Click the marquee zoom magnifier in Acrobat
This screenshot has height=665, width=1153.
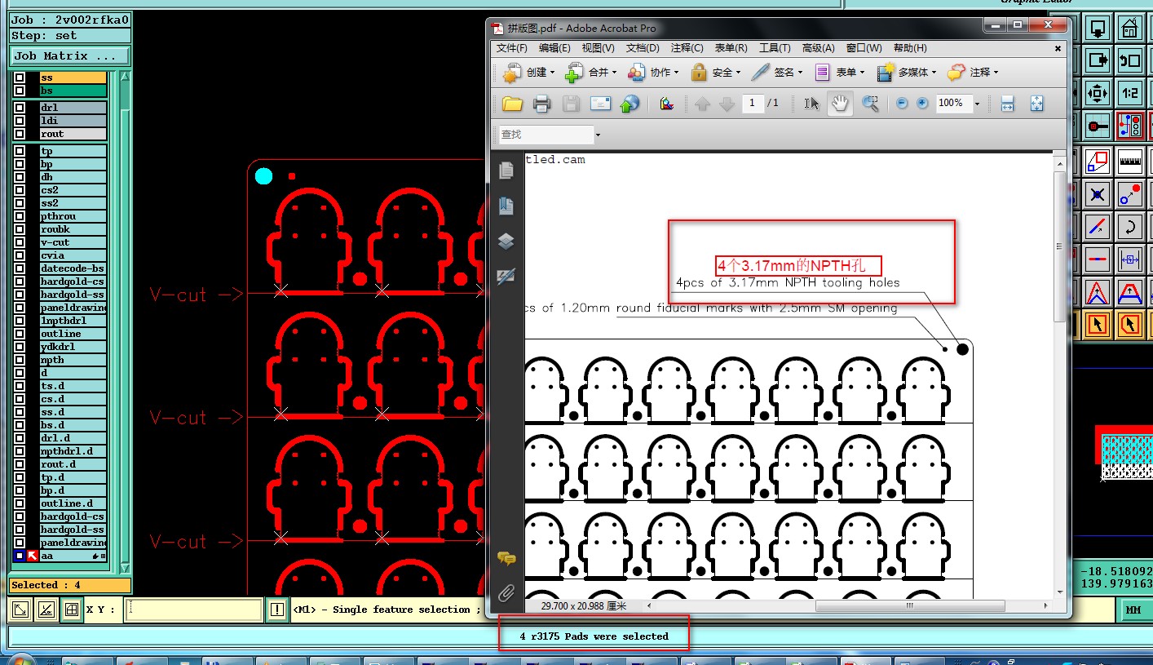pos(870,104)
